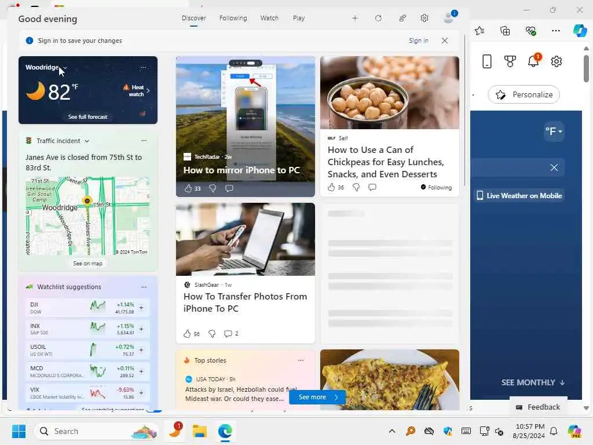
Task: Open Edge settings and more menu
Action: 555,31
